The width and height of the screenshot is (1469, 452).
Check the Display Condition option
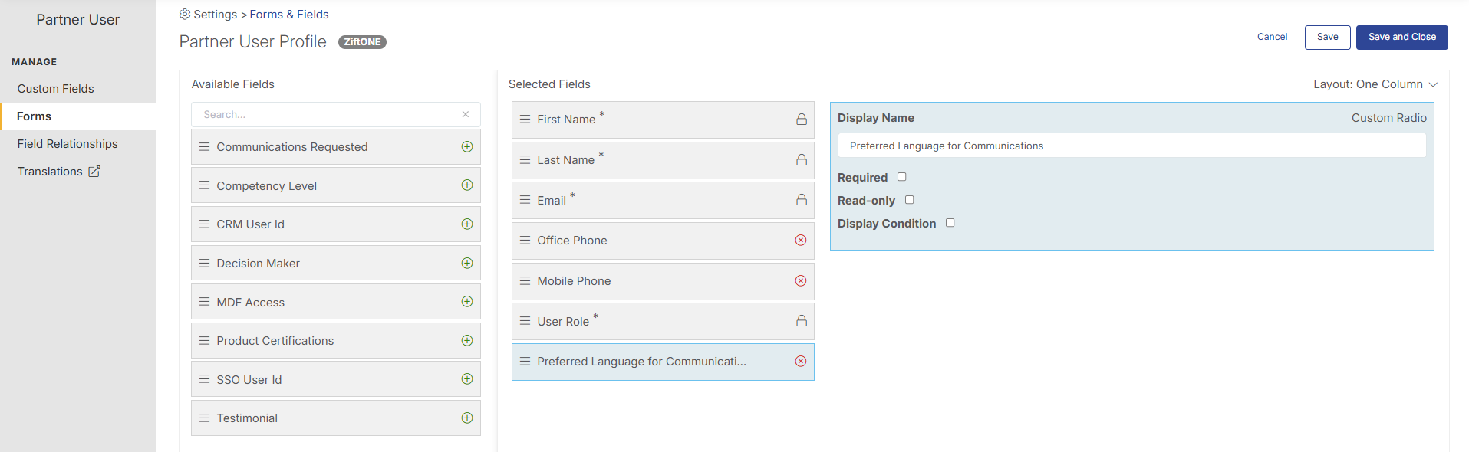click(950, 223)
